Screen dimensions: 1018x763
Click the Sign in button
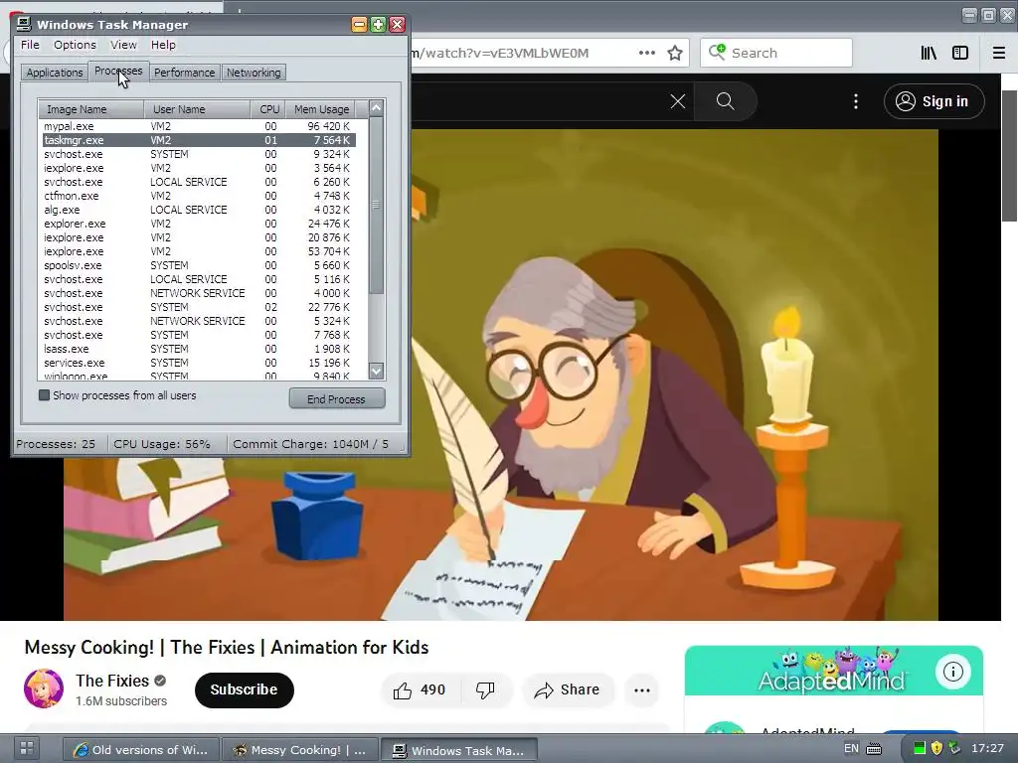[933, 101]
